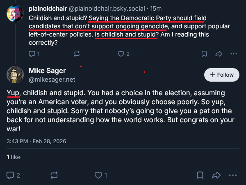Open repost menu on Mike Sager's post
This screenshot has width=246, height=185.
tap(54, 175)
